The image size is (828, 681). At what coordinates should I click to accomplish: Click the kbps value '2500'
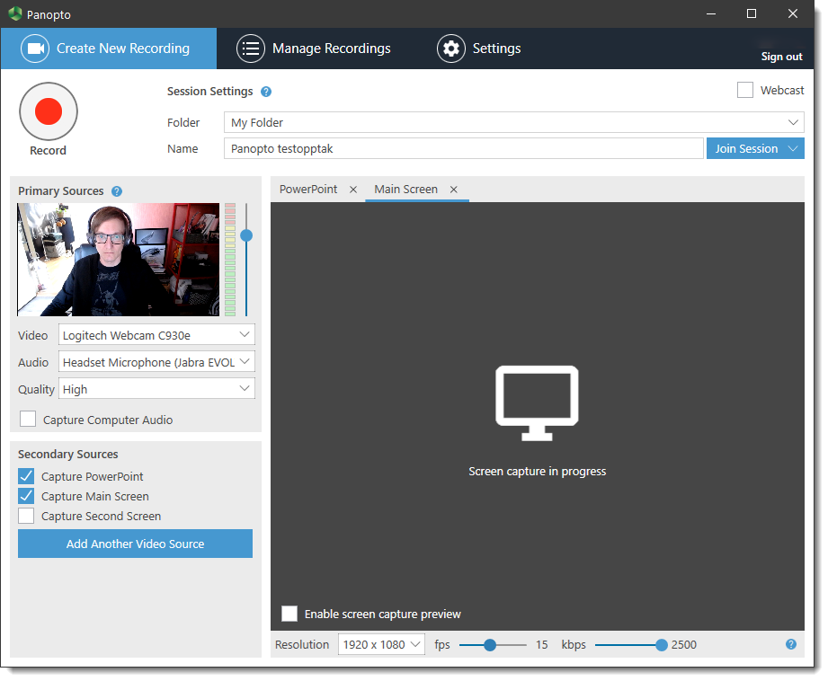[x=684, y=644]
